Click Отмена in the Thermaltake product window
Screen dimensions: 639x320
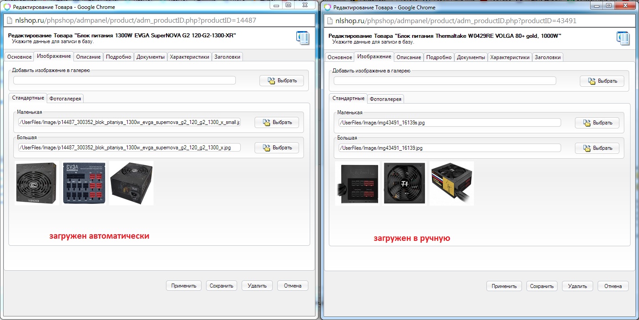[613, 286]
